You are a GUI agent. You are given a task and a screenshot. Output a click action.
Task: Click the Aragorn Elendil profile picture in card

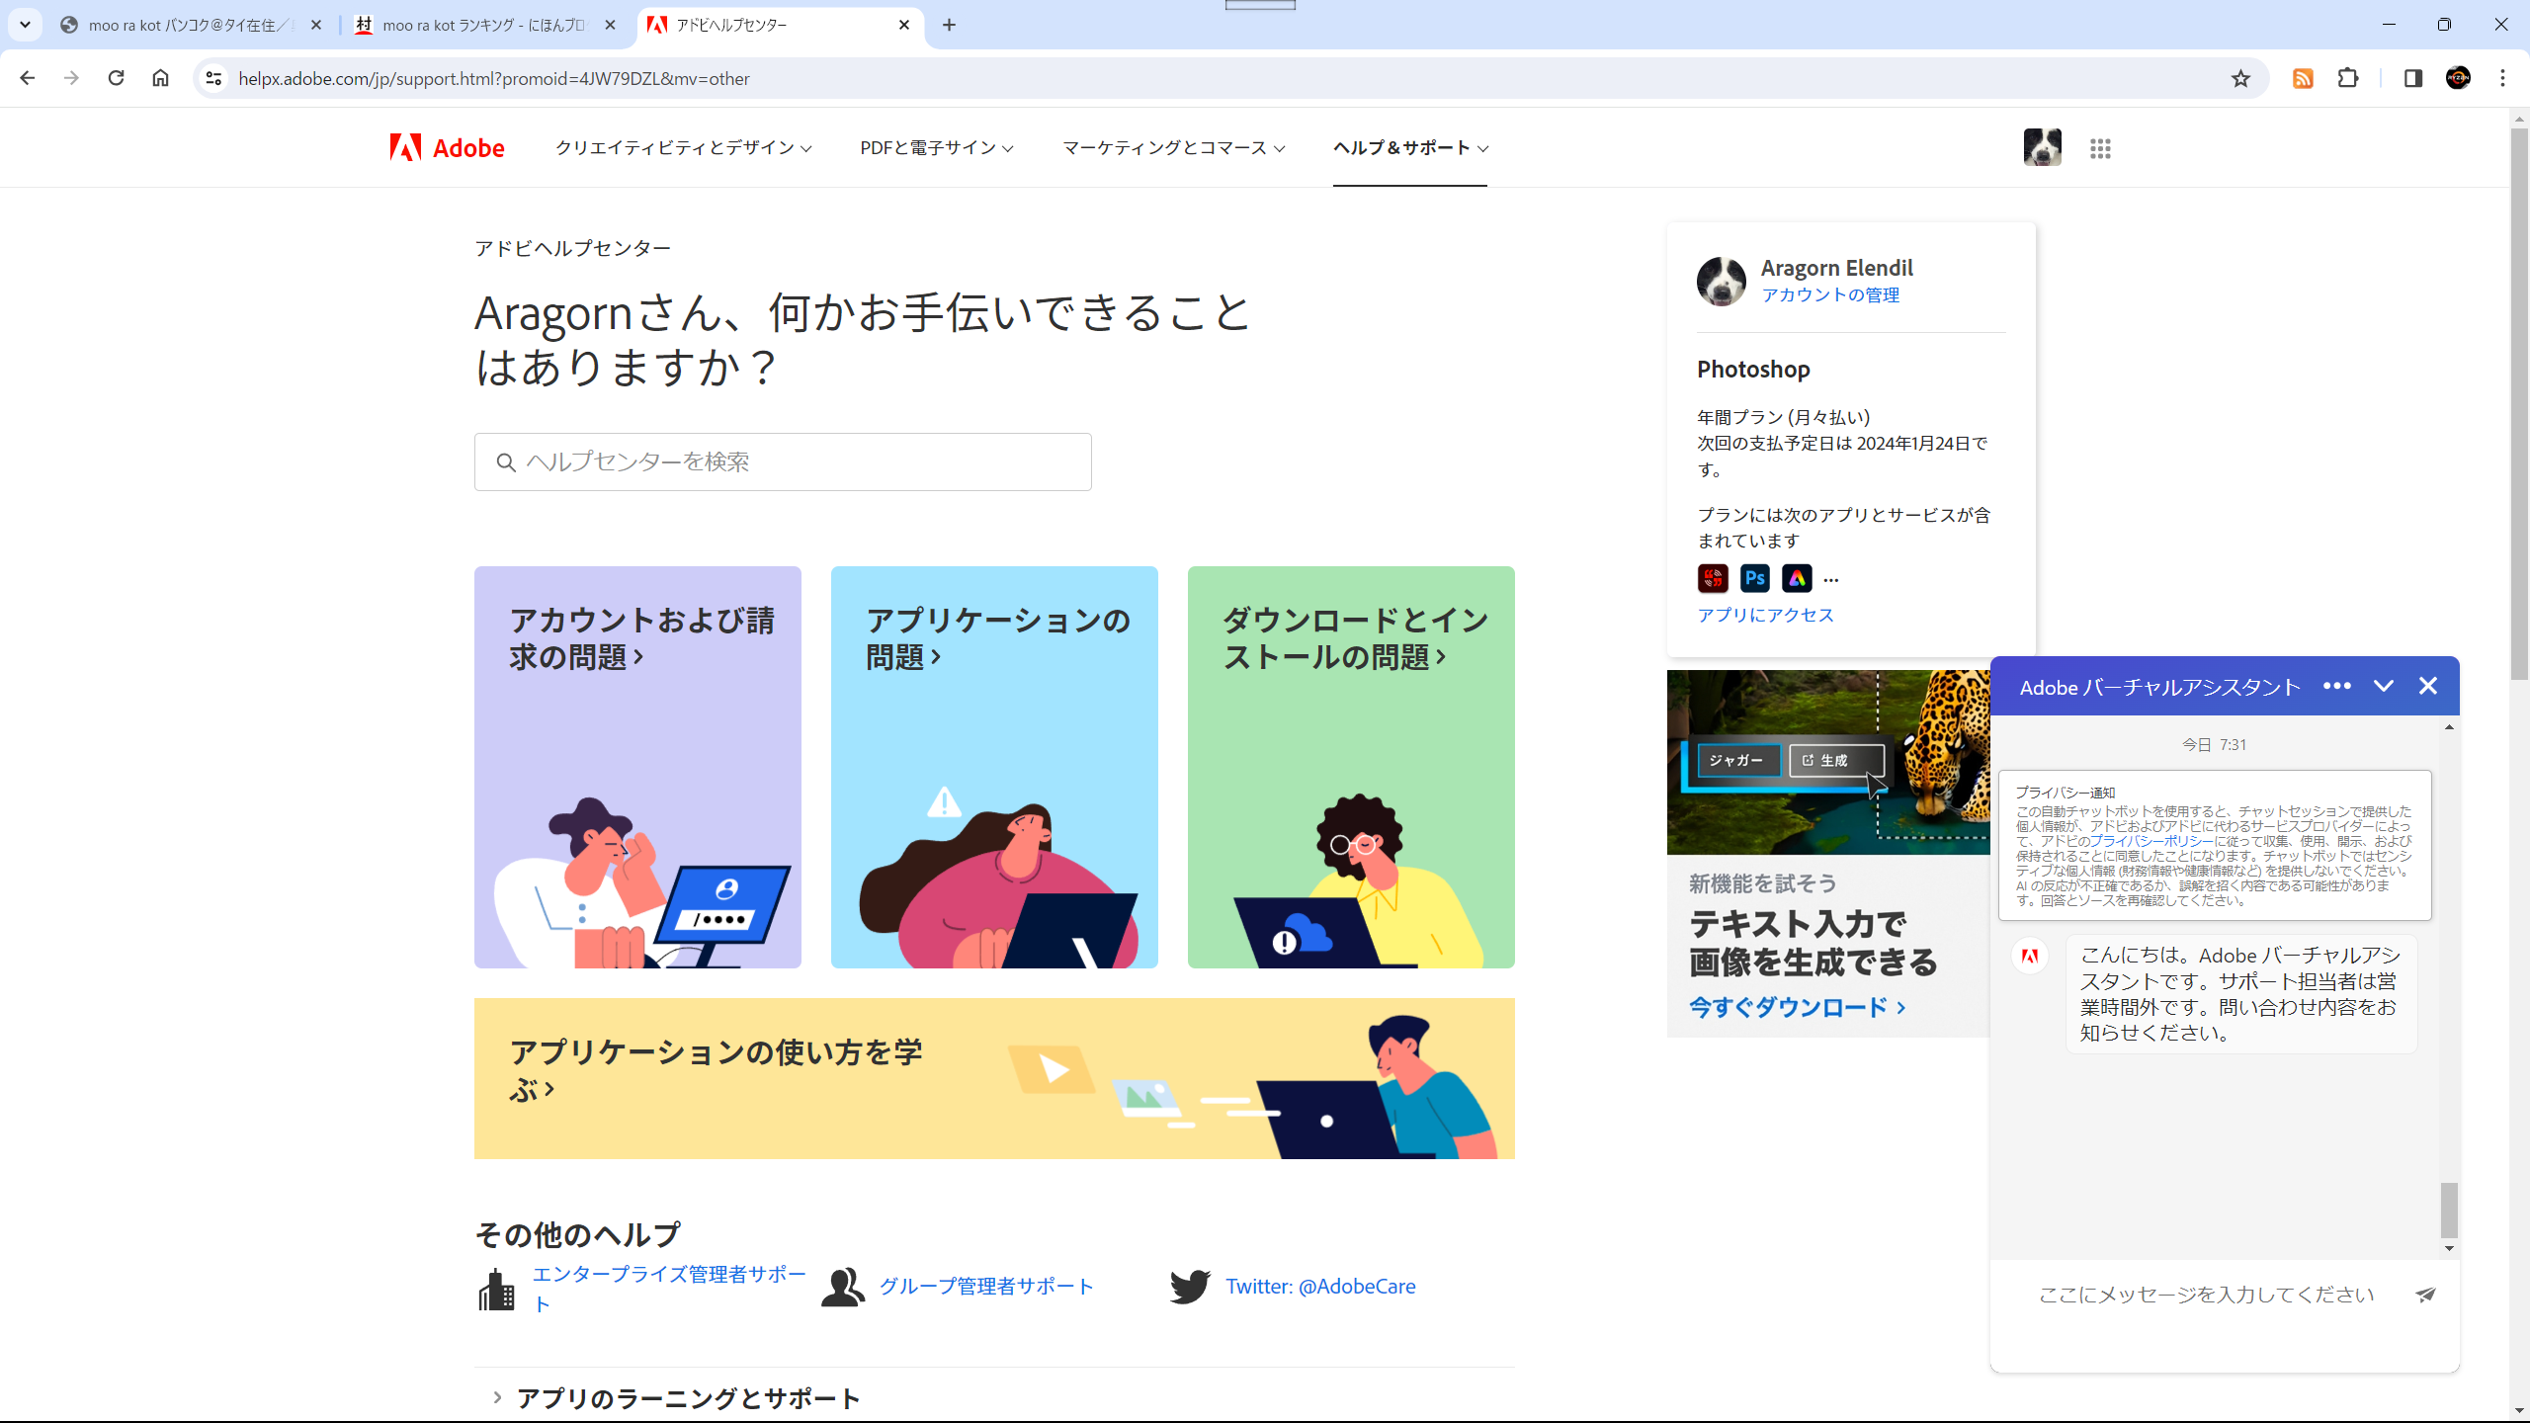coord(1722,281)
